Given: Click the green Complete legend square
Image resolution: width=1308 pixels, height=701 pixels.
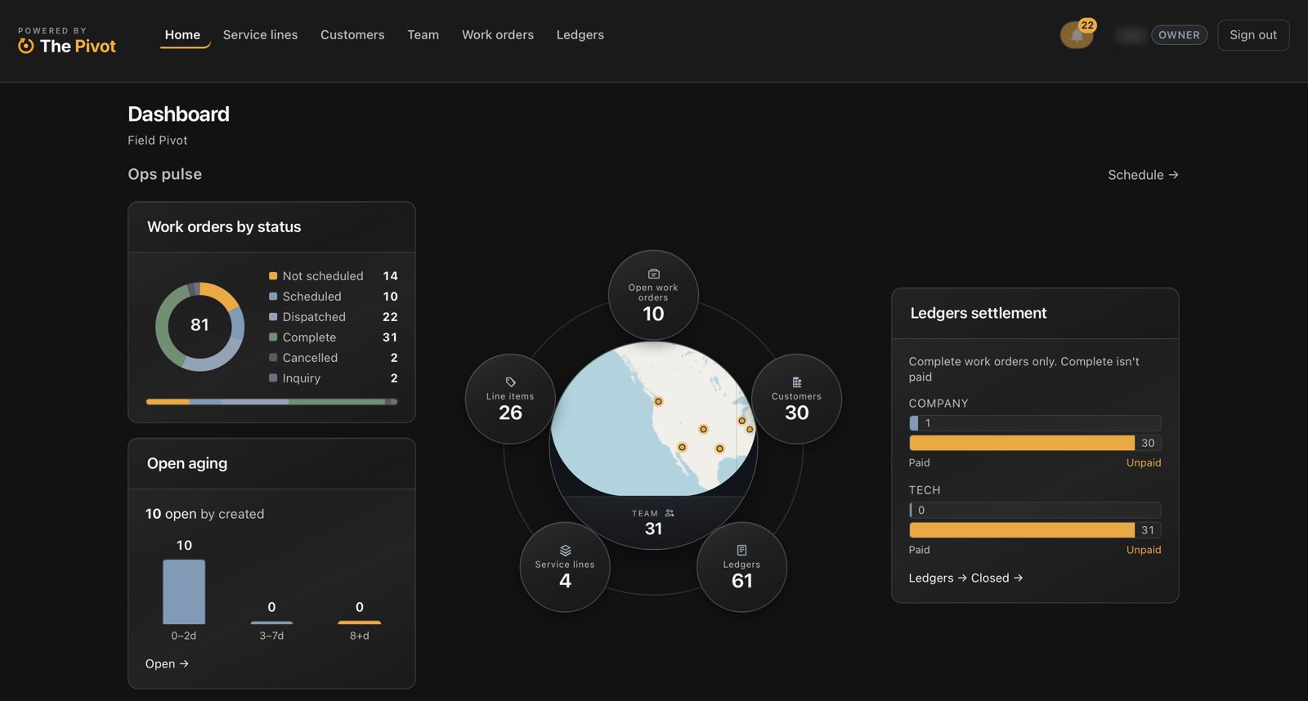Looking at the screenshot, I should coord(273,337).
